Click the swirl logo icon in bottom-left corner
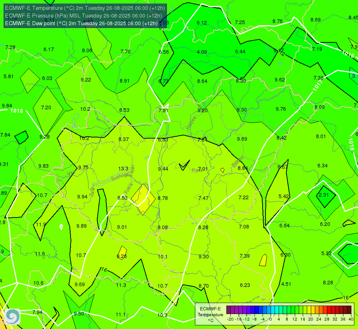The width and height of the screenshot is (358, 329). (12, 317)
